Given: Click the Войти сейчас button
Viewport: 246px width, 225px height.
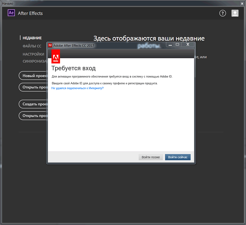Looking at the screenshot, I should pyautogui.click(x=178, y=157).
